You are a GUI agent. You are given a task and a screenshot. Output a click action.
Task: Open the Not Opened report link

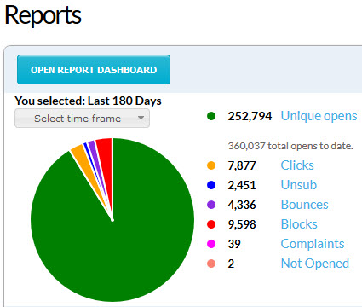tap(315, 264)
